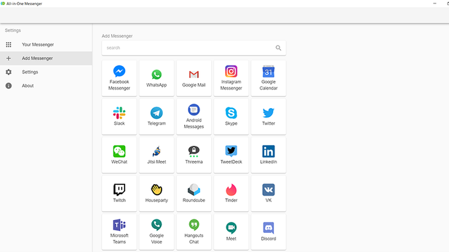Add WhatsApp messenger
The image size is (449, 252).
pos(157,78)
